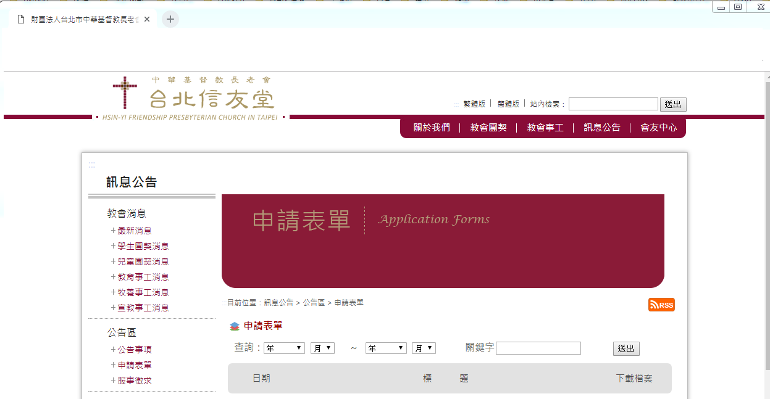The height and width of the screenshot is (399, 770).
Task: Click the page icon on browser tab
Action: click(21, 20)
